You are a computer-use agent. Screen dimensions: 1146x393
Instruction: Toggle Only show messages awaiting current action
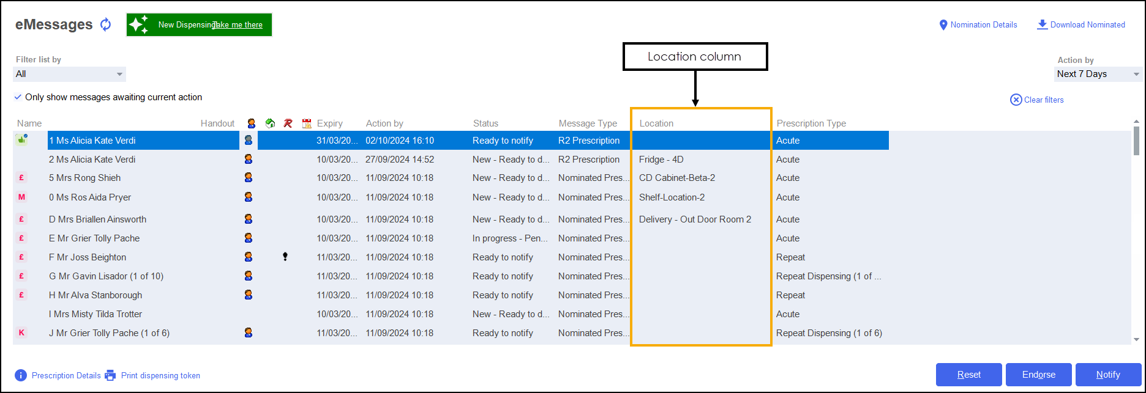click(x=18, y=97)
